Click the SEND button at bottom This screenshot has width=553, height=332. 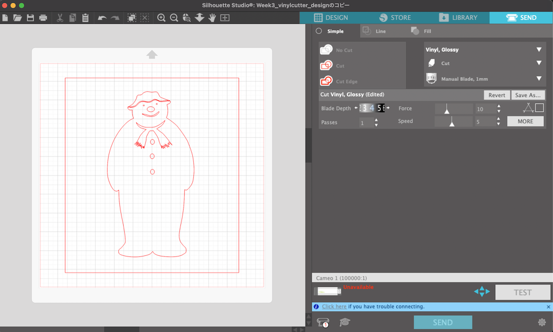pos(443,322)
